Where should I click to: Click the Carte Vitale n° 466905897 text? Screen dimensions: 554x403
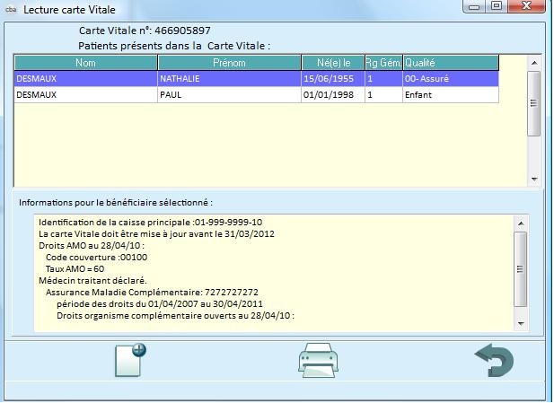pos(145,31)
